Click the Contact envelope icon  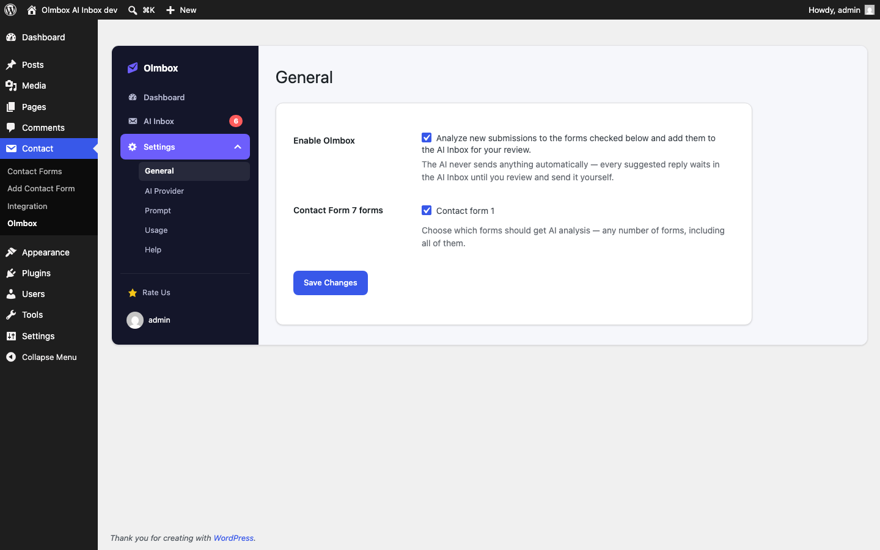click(11, 148)
